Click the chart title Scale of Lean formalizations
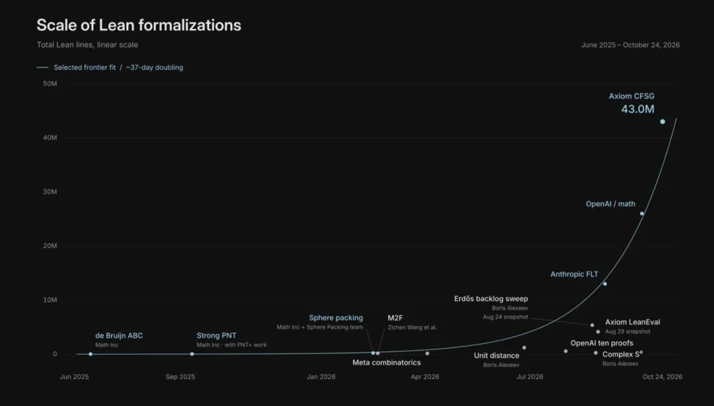Screen dimensions: 714x406 click(139, 25)
